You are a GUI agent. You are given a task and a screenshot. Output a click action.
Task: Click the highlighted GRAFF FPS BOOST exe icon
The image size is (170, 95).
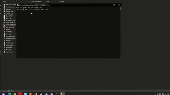click(4, 25)
